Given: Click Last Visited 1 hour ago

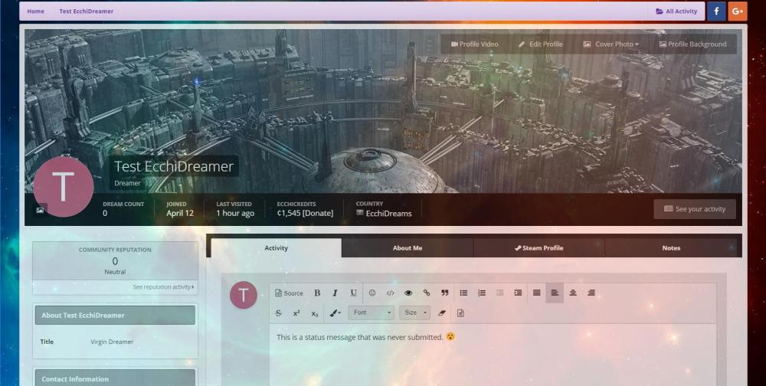Looking at the screenshot, I should pos(235,208).
